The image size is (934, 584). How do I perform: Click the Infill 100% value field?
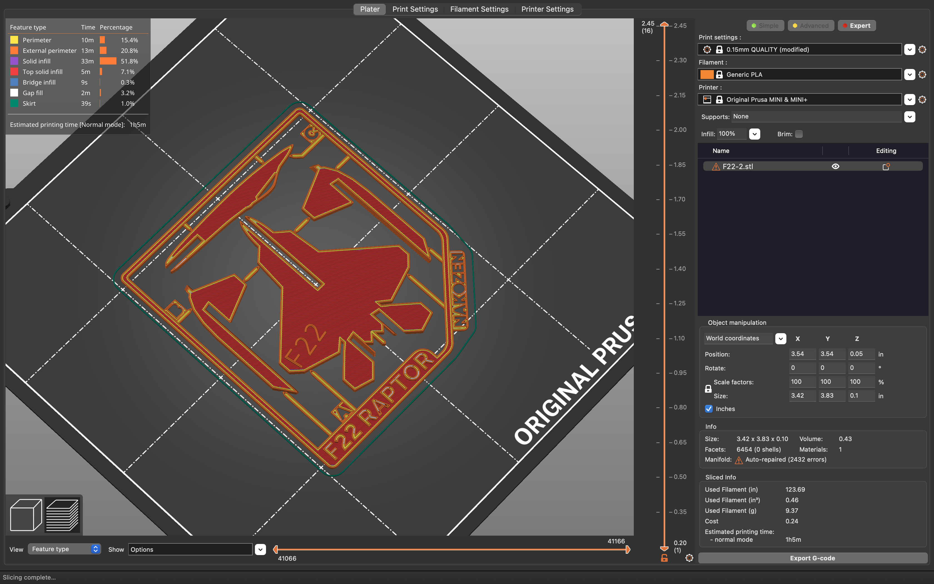click(732, 134)
